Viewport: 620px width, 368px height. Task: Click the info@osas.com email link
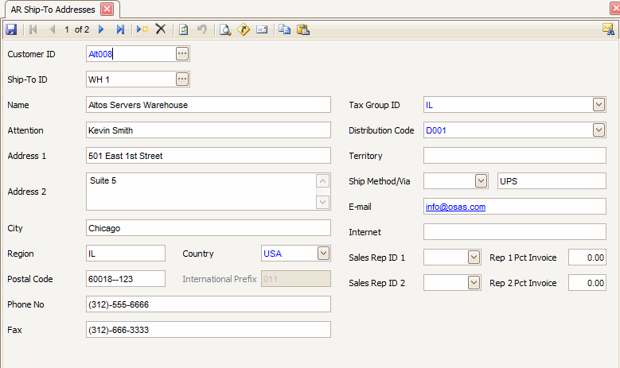[455, 207]
